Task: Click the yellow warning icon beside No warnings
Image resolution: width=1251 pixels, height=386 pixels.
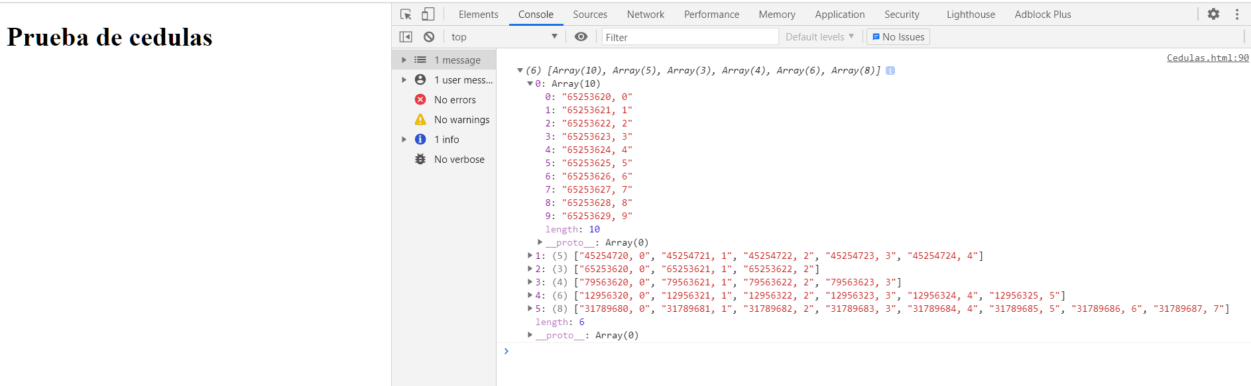Action: click(420, 120)
